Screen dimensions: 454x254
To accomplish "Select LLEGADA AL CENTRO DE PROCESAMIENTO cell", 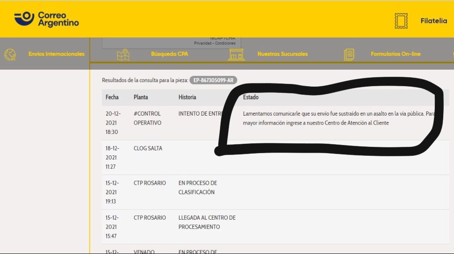I will click(x=207, y=222).
